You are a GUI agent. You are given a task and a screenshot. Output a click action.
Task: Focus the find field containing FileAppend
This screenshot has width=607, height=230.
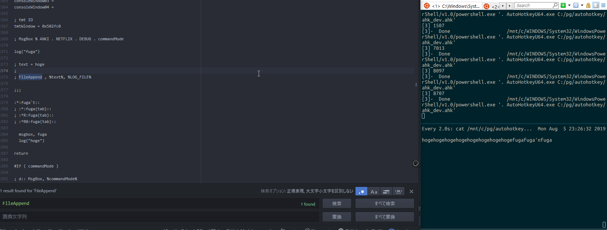point(148,204)
